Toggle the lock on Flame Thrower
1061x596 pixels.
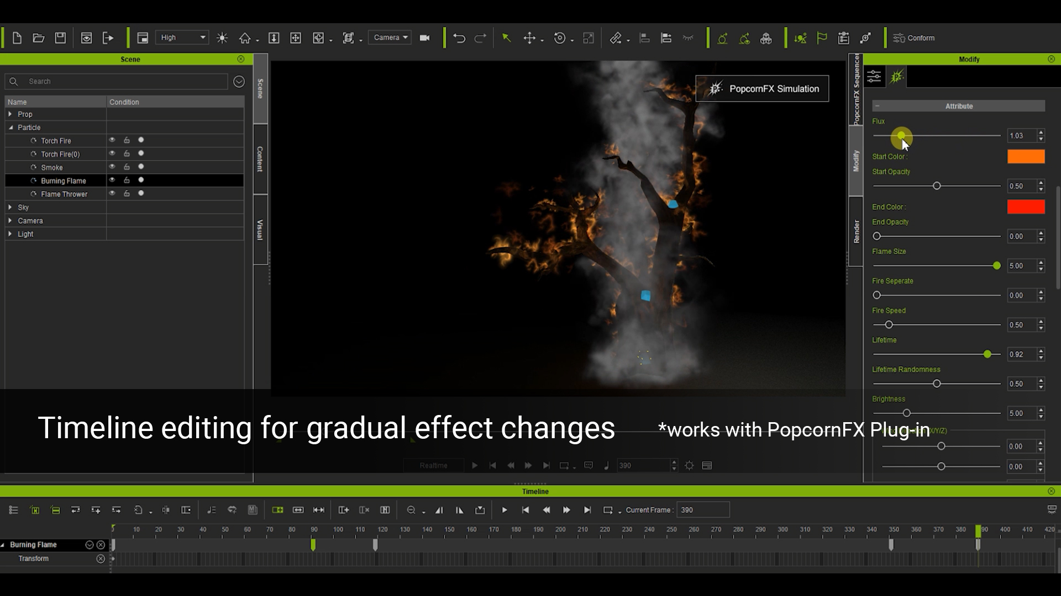pyautogui.click(x=127, y=193)
